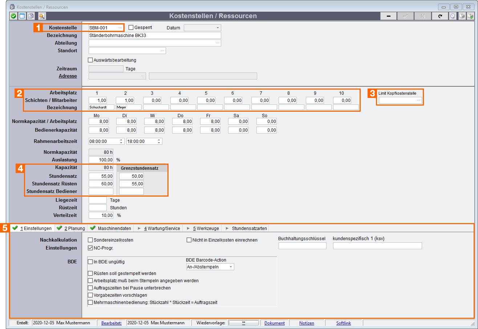Screen dimensions: 478x329
Task: Open the Stundensatzarten tab
Action: coord(246,228)
